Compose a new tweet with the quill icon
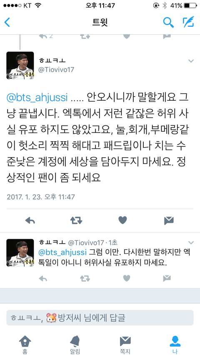This screenshot has width=200, height=357. [188, 22]
